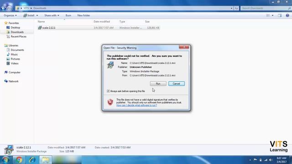
Task: Click the installer package icon in dialog
Action: (110, 65)
